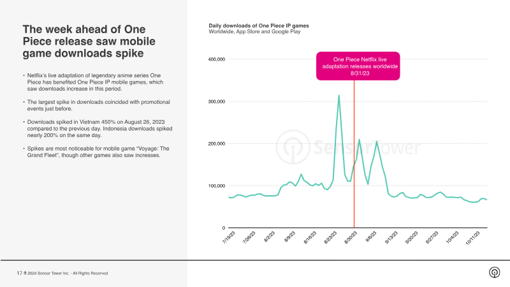Viewport: 510px width, 287px height.
Task: Click the 300,000 y-axis label
Action: 217,101
